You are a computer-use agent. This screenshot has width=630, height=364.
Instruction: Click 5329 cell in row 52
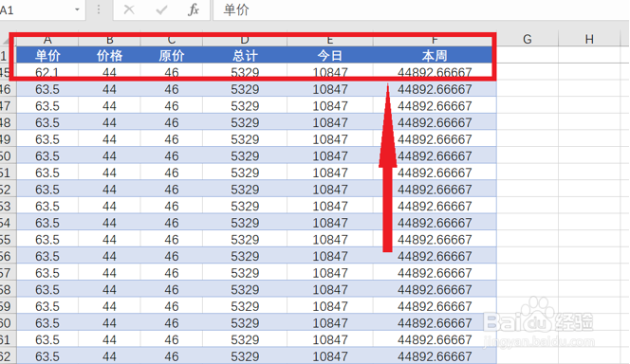tap(245, 189)
